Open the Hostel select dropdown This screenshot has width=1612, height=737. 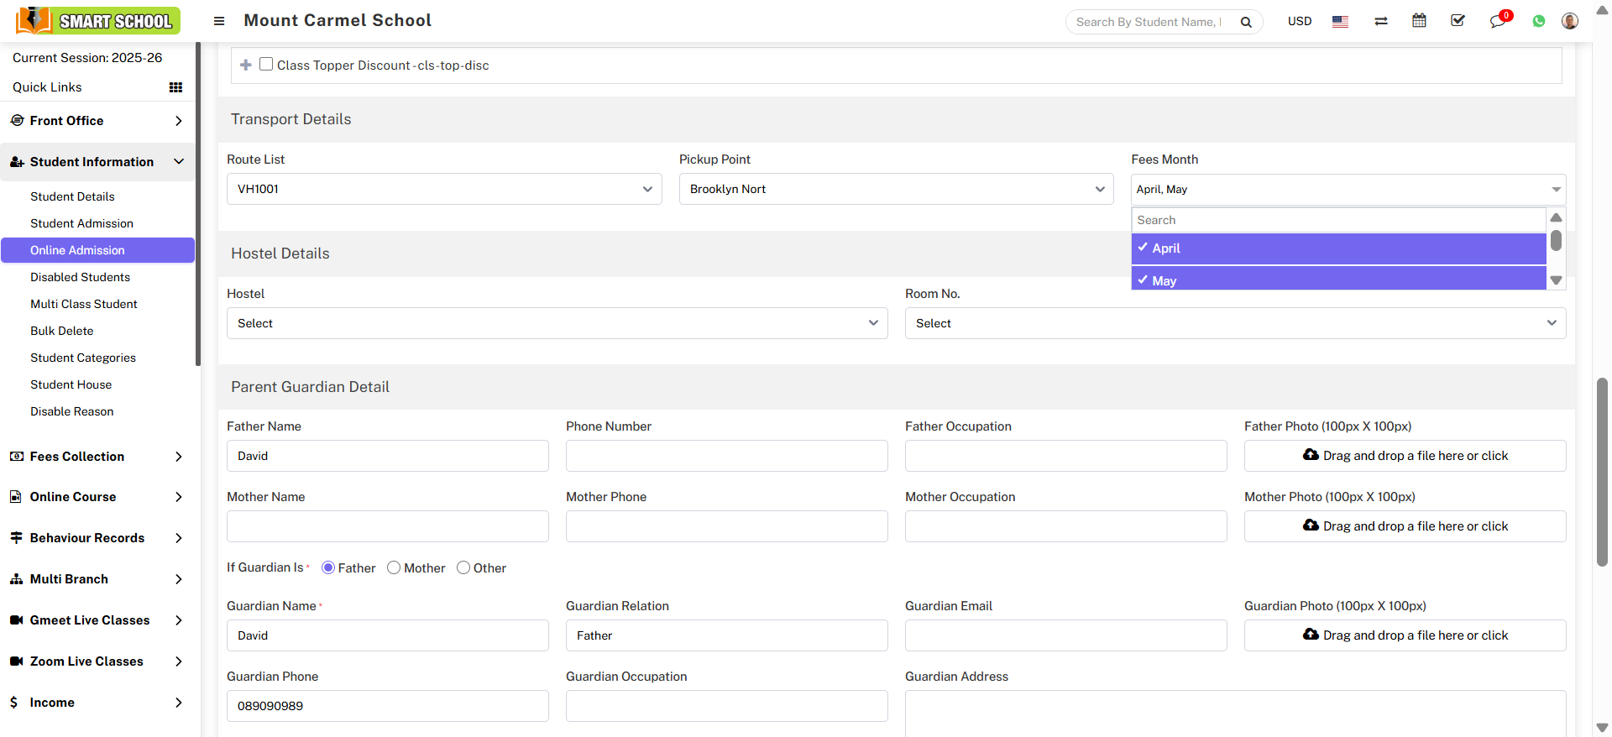(x=557, y=323)
